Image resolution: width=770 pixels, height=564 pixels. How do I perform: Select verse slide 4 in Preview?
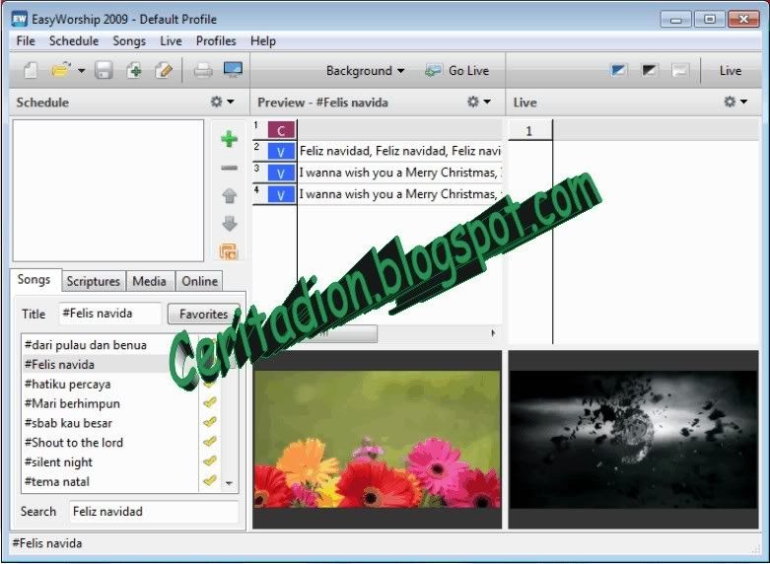coord(378,194)
